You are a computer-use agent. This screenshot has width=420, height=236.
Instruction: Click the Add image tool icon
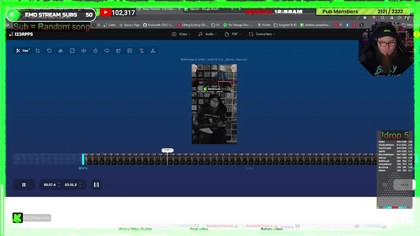(x=130, y=51)
